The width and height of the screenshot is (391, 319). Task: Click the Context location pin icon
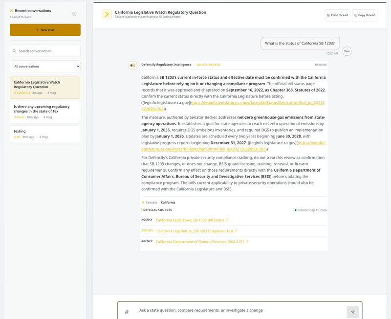[143, 203]
